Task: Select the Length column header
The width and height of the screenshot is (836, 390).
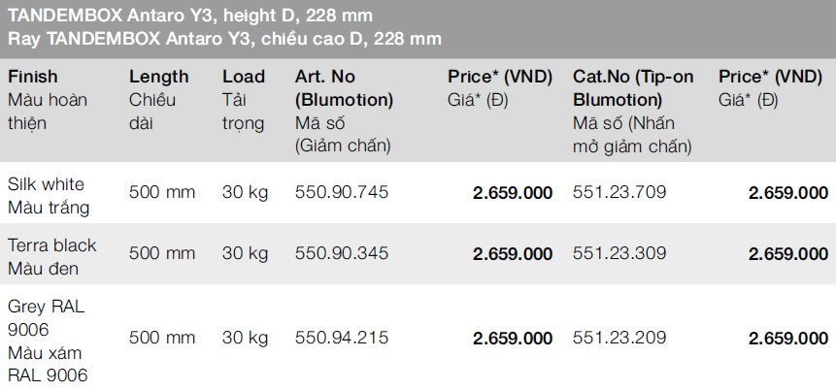Action: pyautogui.click(x=158, y=77)
